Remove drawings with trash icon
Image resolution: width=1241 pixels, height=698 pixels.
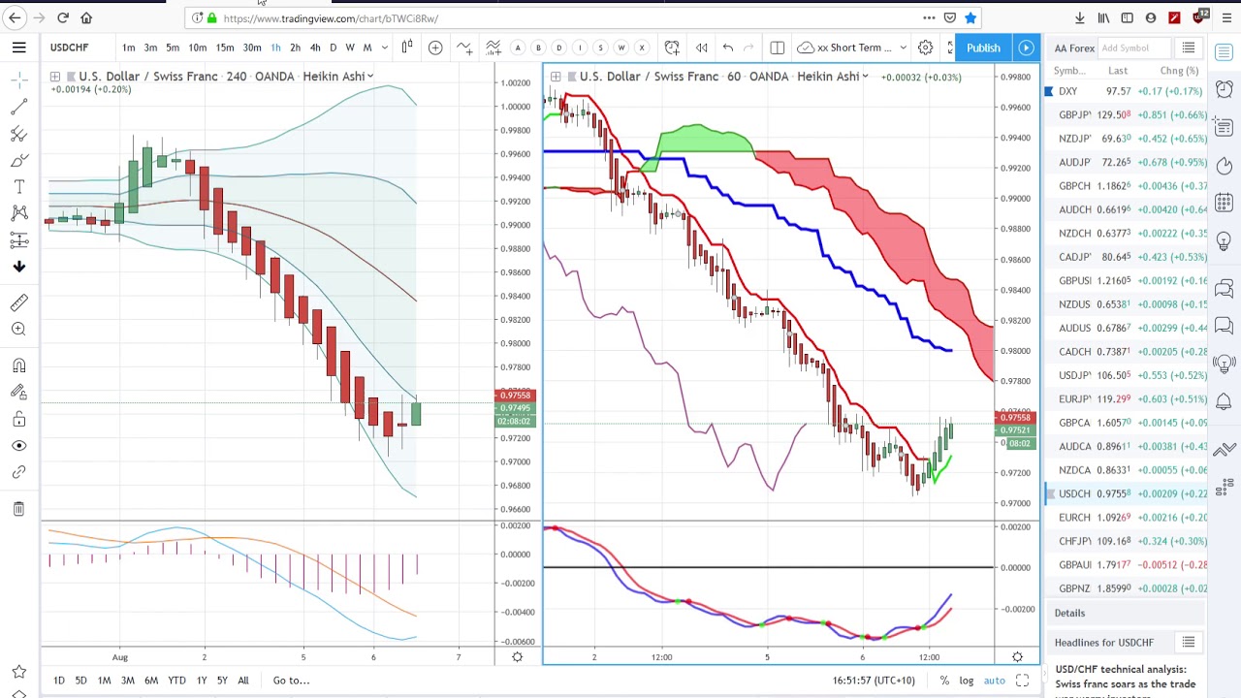click(18, 508)
